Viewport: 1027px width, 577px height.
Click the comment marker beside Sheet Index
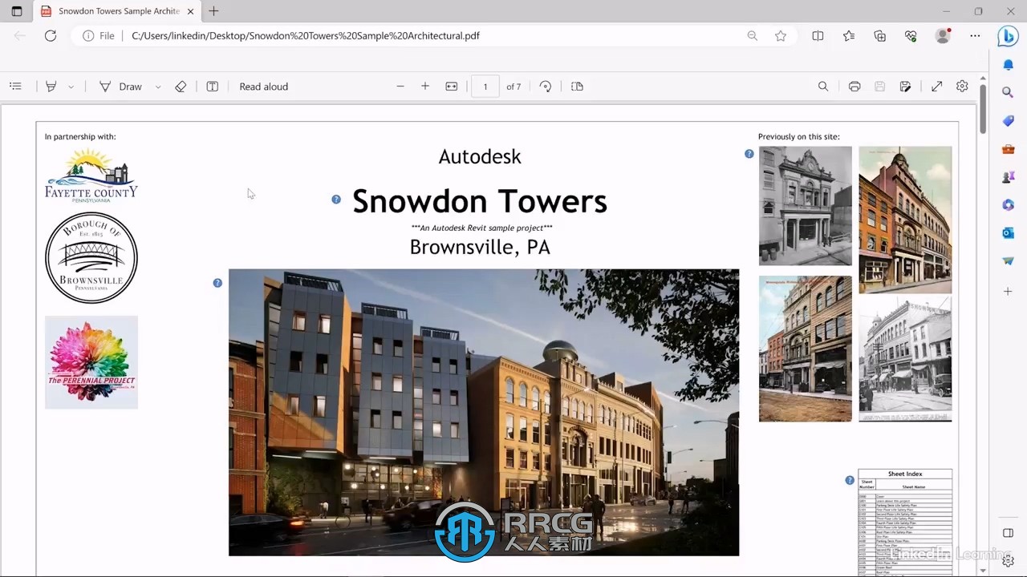coord(850,480)
